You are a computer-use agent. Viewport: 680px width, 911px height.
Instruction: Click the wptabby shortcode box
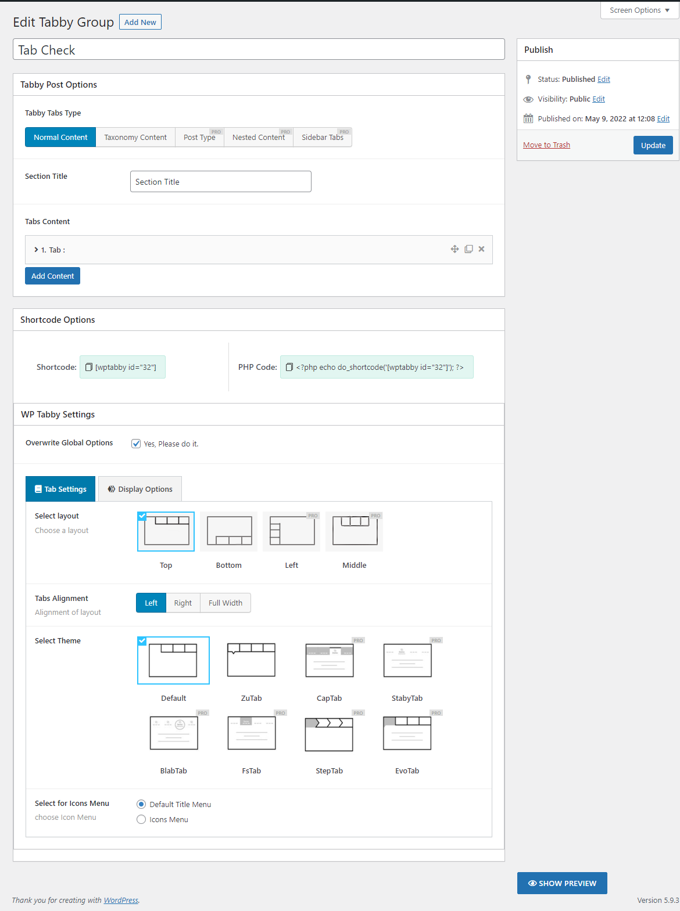coord(123,367)
